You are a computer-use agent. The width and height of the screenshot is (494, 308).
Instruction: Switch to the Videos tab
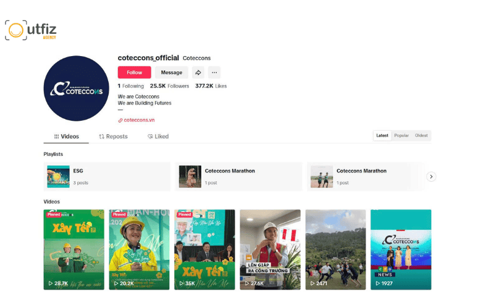[x=66, y=136]
